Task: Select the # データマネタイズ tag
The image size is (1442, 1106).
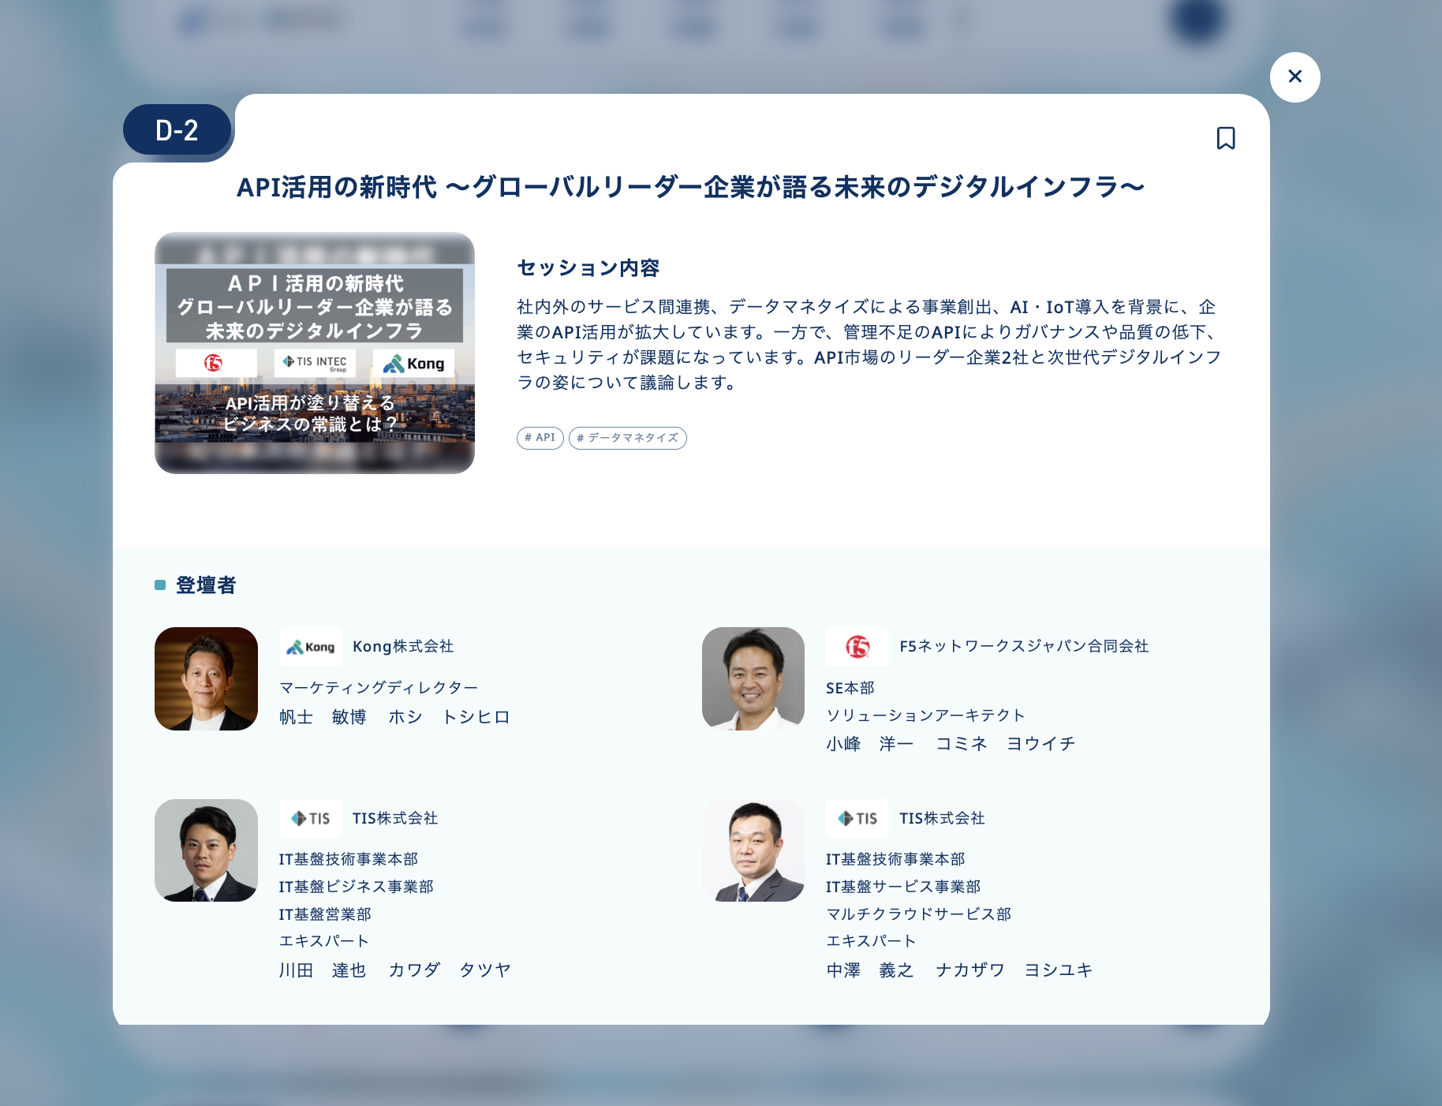Action: [x=628, y=438]
